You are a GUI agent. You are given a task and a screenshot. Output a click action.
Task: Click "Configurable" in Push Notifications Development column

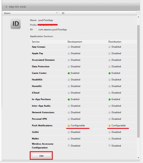pyautogui.click(x=78, y=126)
